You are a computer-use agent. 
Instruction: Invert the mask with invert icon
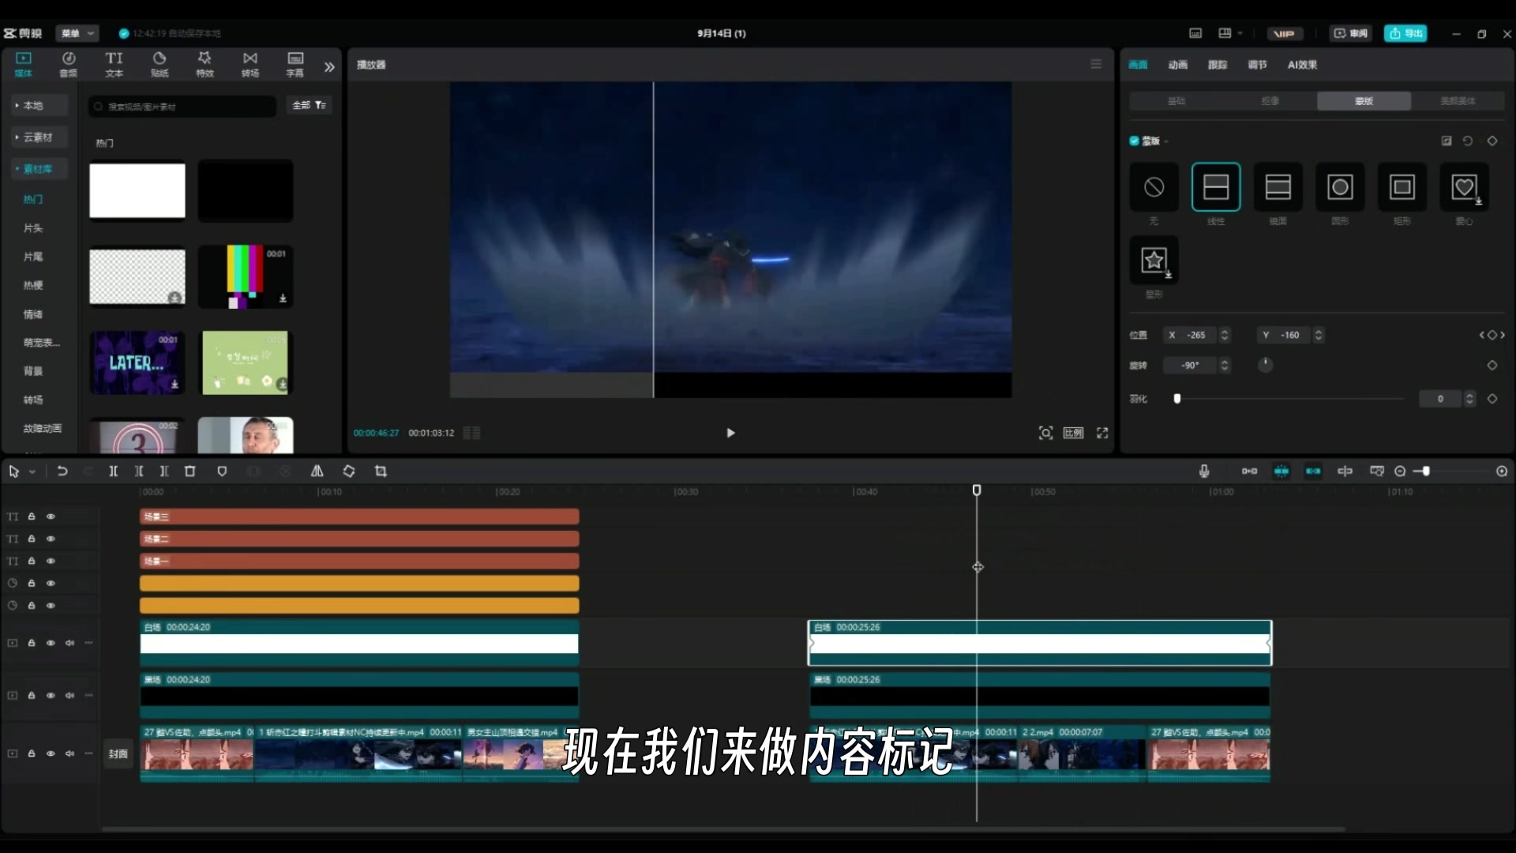1447,141
